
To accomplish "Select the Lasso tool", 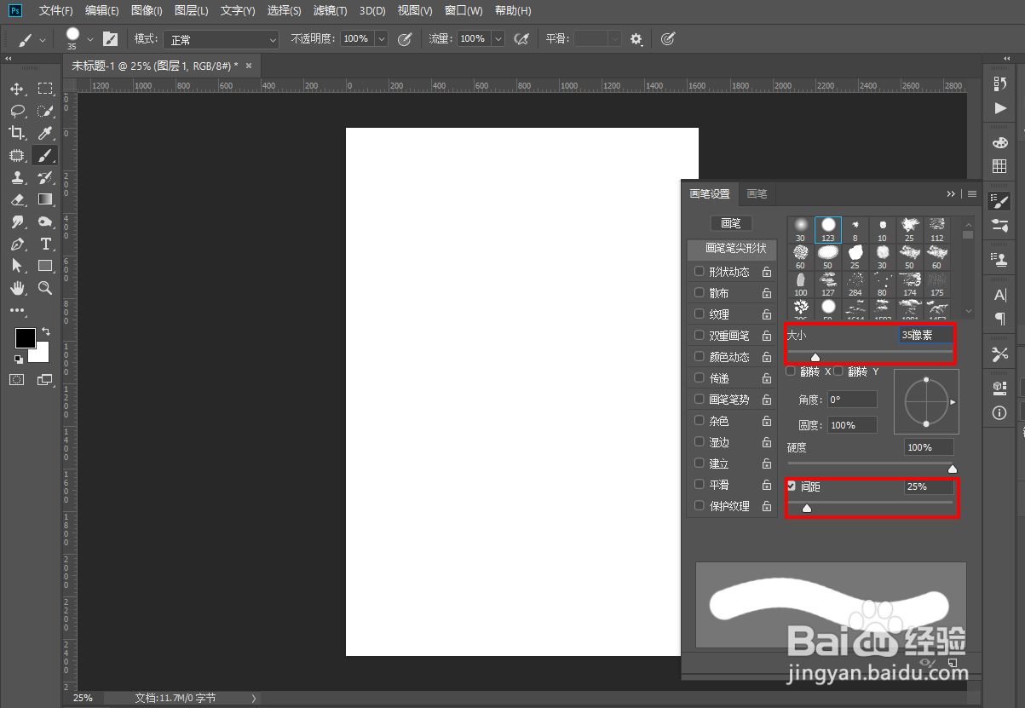I will tap(16, 111).
